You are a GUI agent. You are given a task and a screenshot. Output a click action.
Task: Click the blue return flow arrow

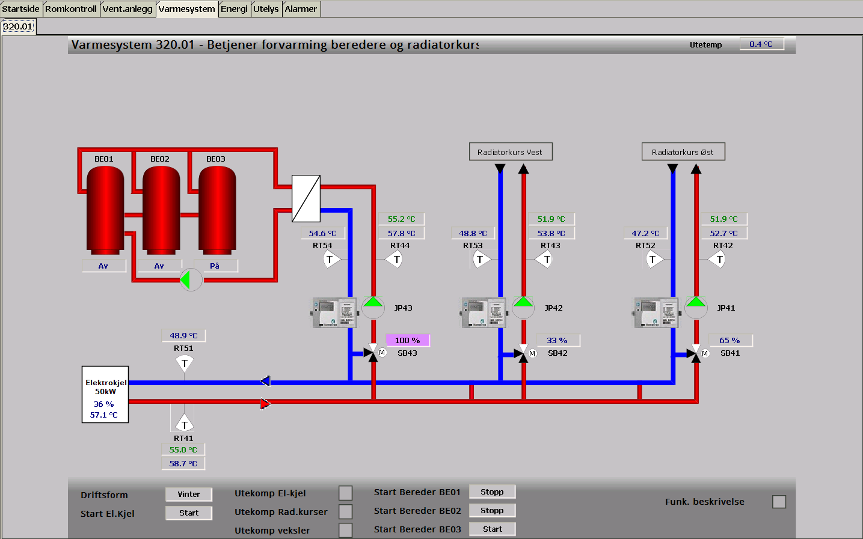point(265,381)
